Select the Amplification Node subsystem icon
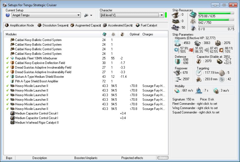This screenshot has height=162, width=240. 7,25
